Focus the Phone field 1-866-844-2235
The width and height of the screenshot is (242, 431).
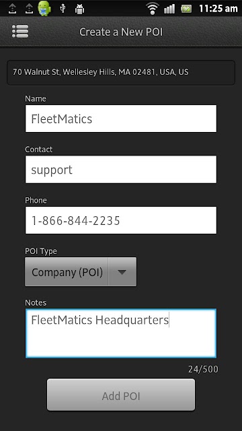pos(121,220)
